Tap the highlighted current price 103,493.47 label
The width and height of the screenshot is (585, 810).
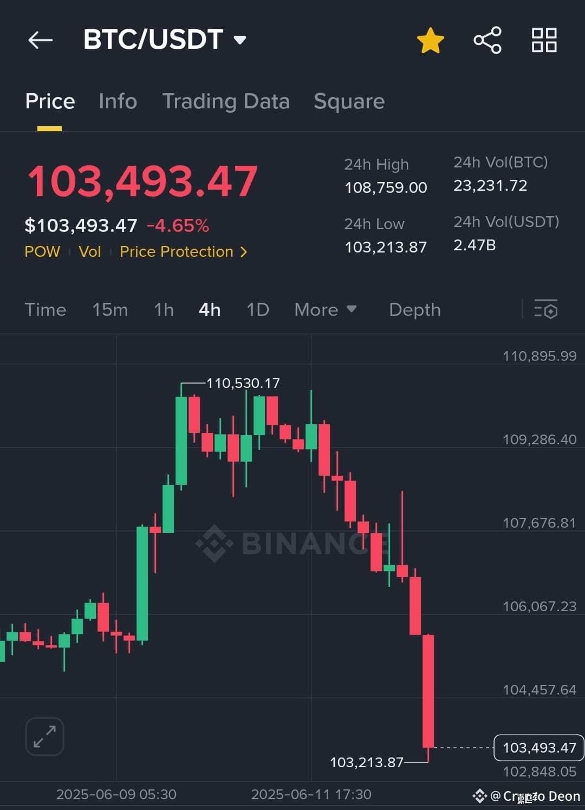[x=538, y=747]
